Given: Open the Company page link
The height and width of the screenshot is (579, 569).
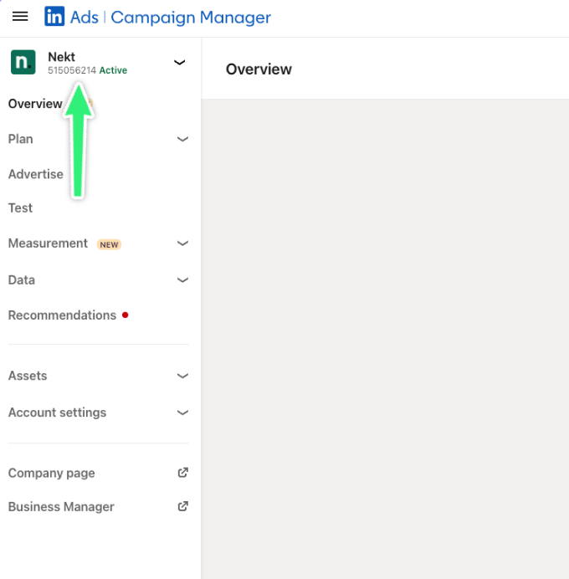Looking at the screenshot, I should (51, 473).
